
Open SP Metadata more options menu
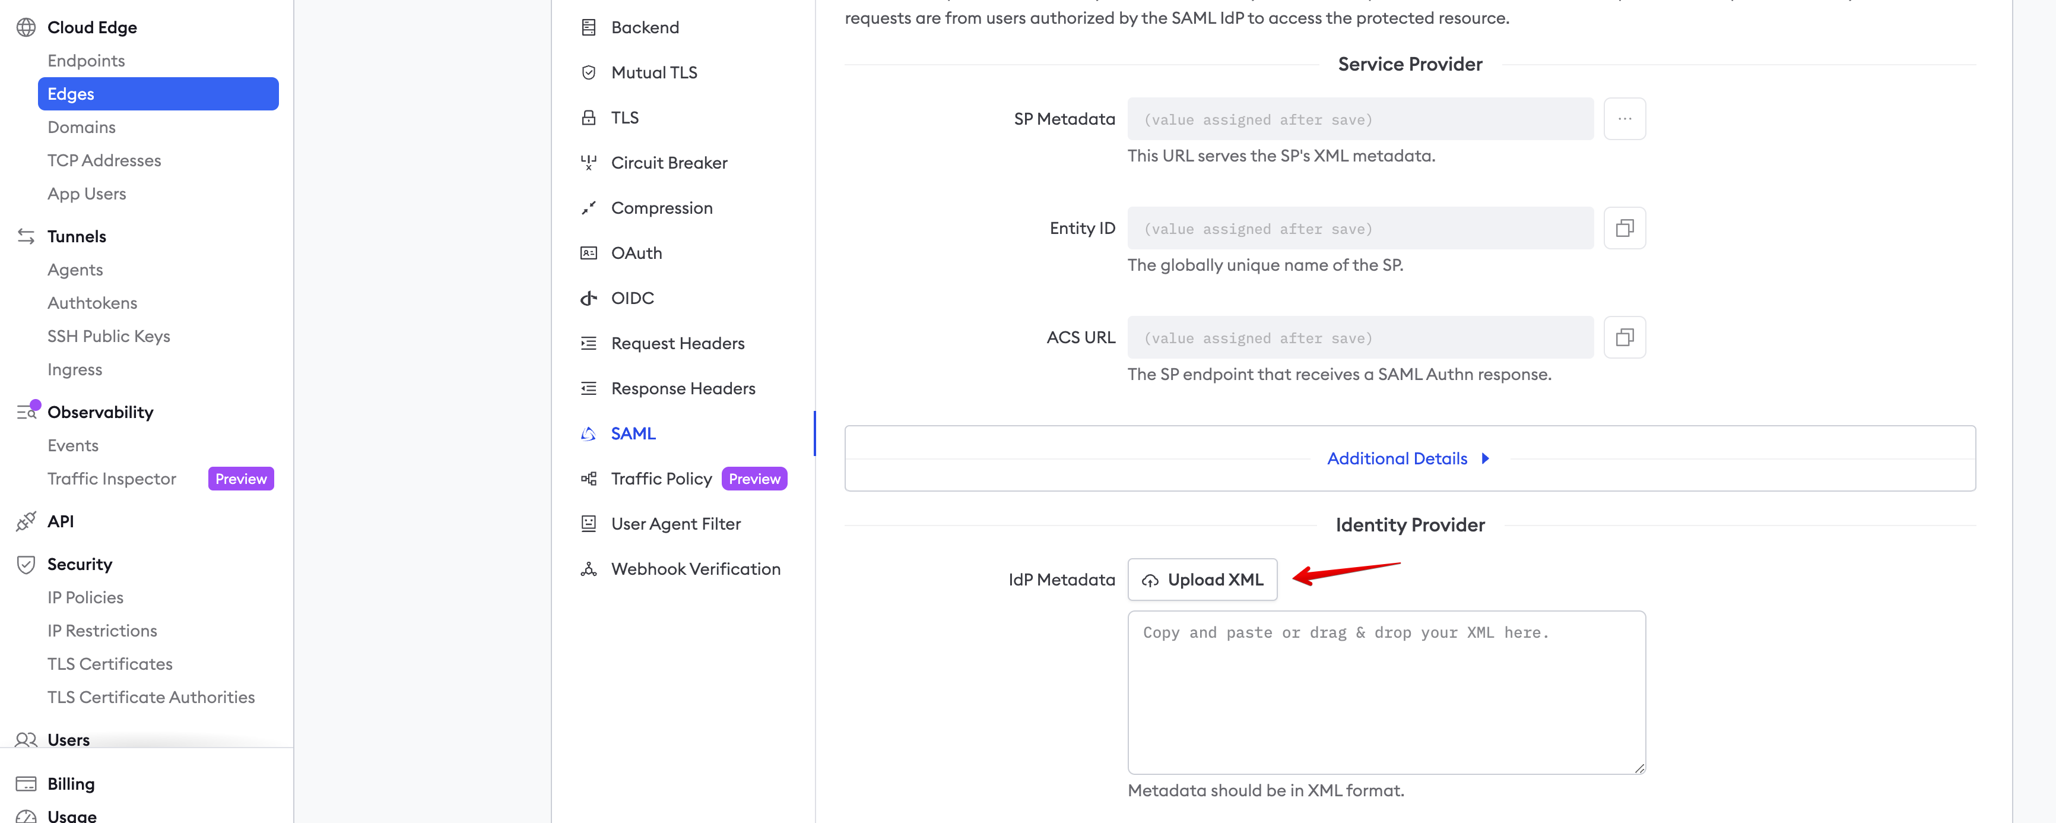[1625, 119]
